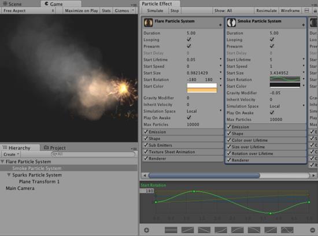Click the Resimulate button

click(x=267, y=10)
